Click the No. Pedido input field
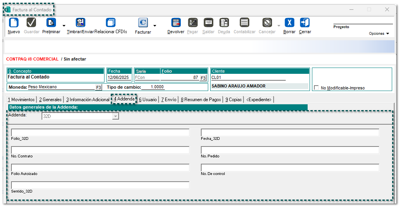The width and height of the screenshot is (400, 207). 290,150
